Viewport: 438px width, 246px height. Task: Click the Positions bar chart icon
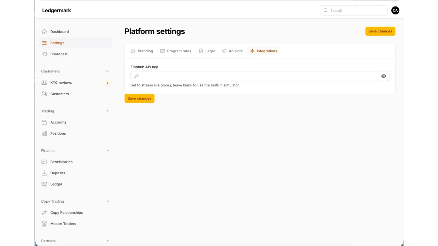tap(44, 134)
